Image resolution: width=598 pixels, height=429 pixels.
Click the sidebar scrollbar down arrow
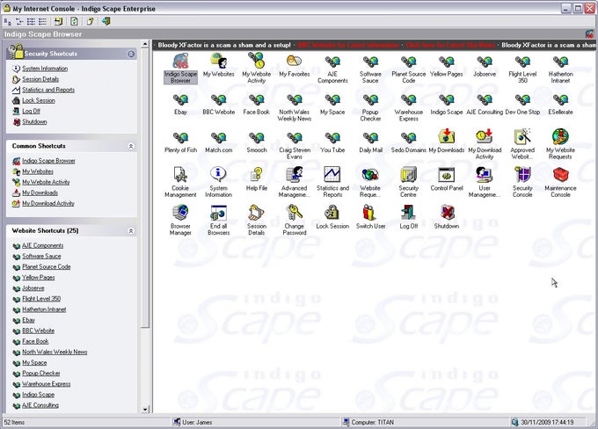pyautogui.click(x=145, y=410)
